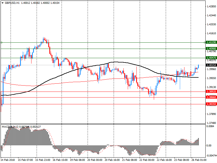
Task: Click the 1.37890 price scale value
Action: [211, 114]
